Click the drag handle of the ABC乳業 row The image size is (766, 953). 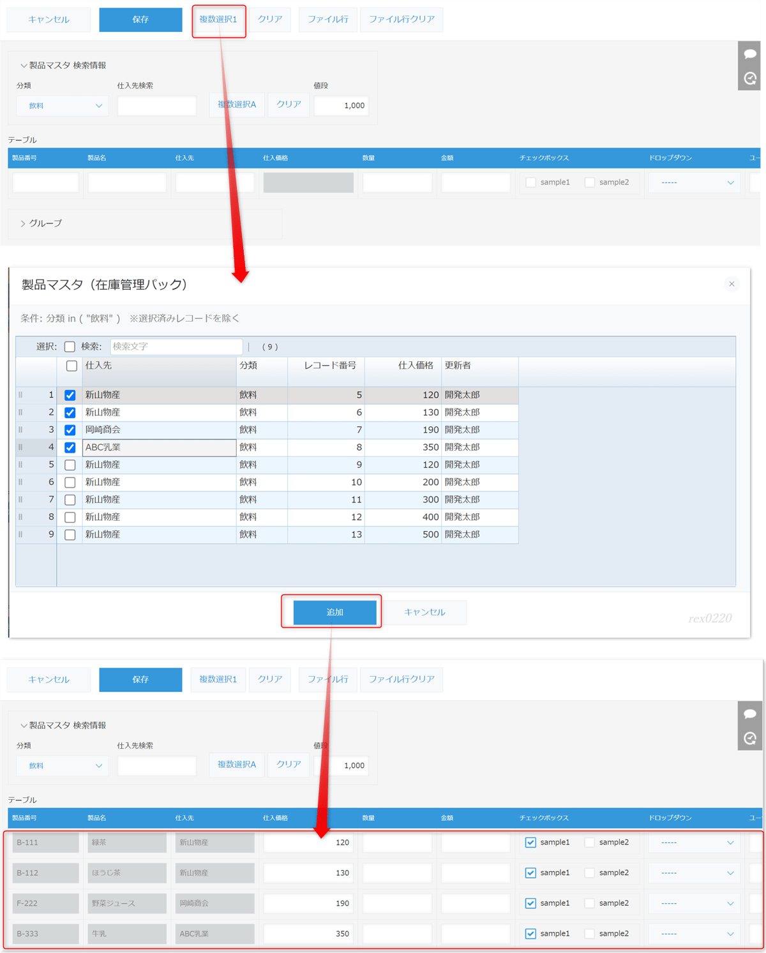point(20,447)
